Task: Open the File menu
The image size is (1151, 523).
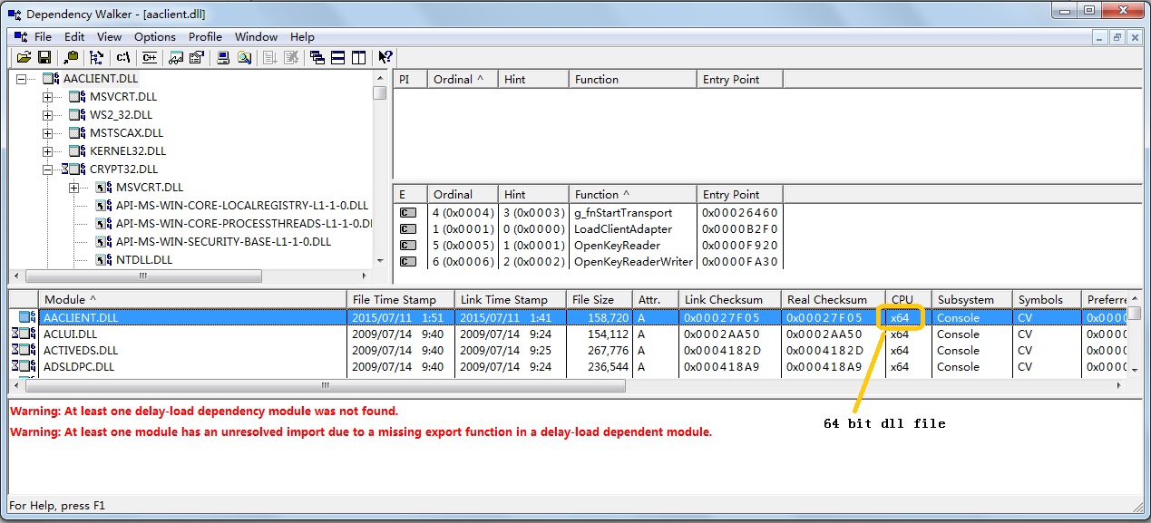Action: [44, 37]
